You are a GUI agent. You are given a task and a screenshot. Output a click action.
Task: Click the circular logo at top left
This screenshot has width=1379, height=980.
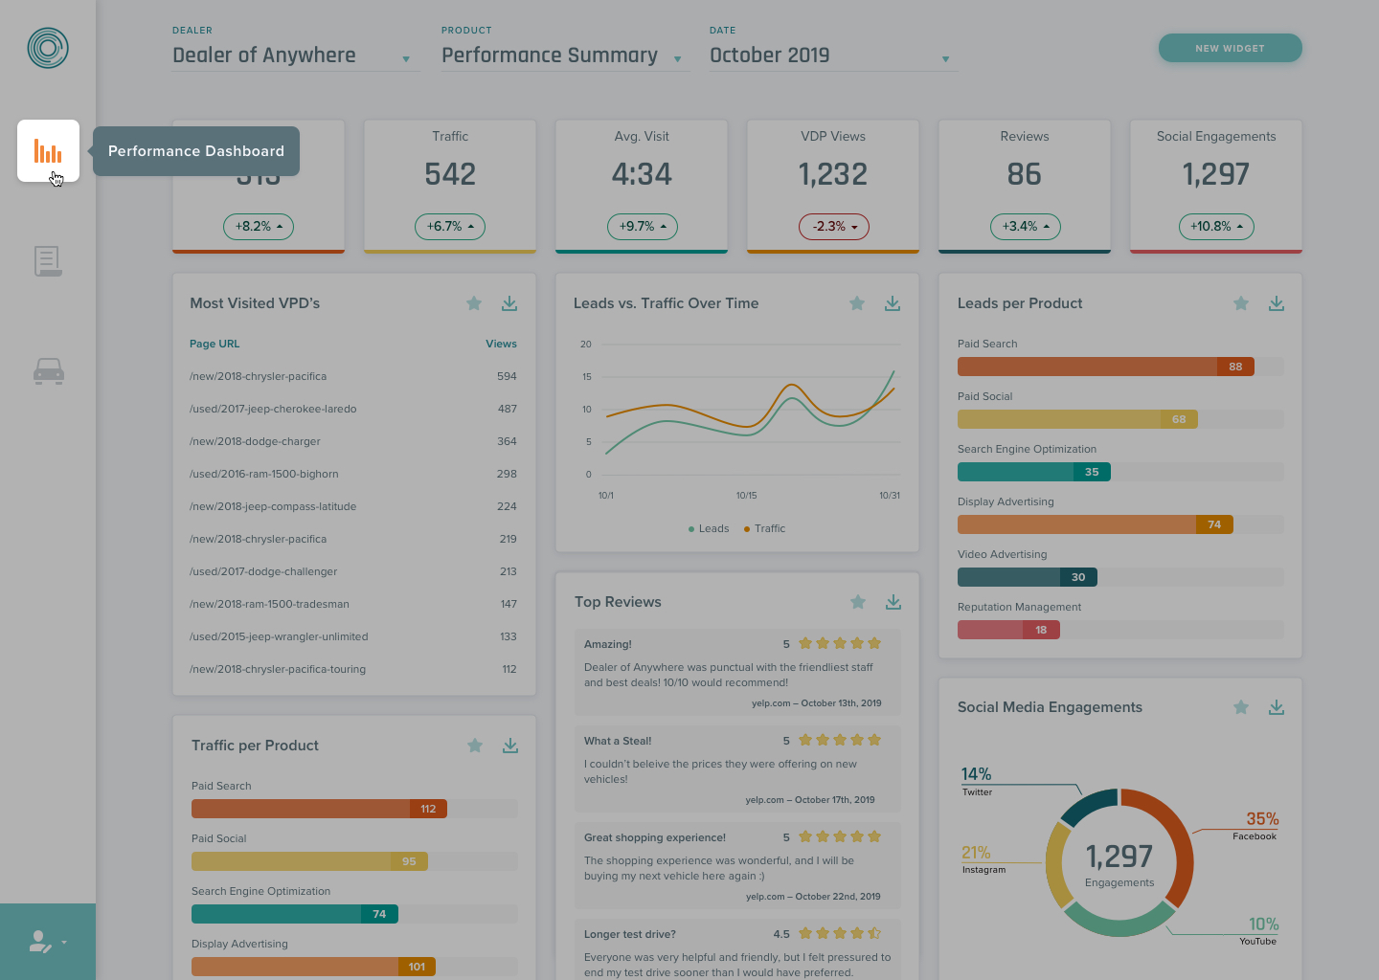point(48,48)
